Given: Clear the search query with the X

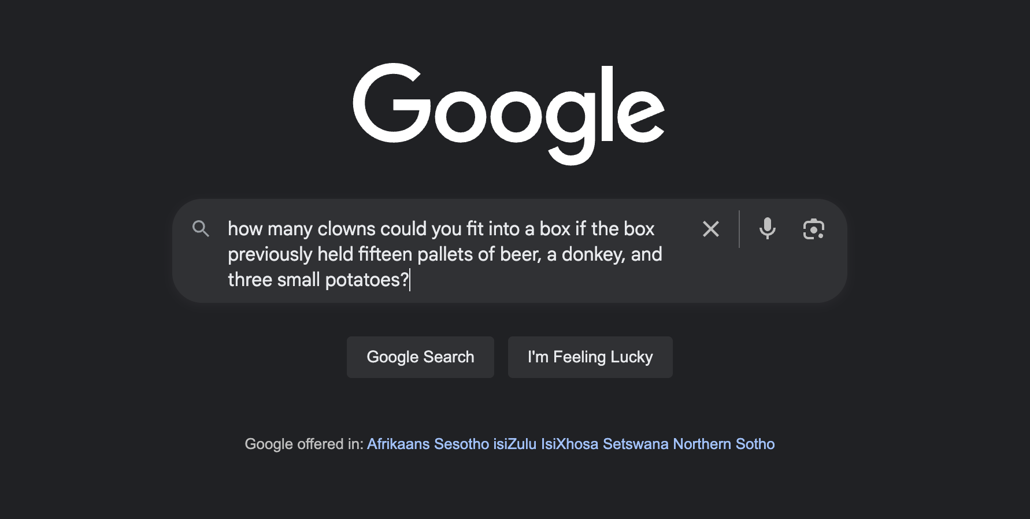Looking at the screenshot, I should 710,229.
